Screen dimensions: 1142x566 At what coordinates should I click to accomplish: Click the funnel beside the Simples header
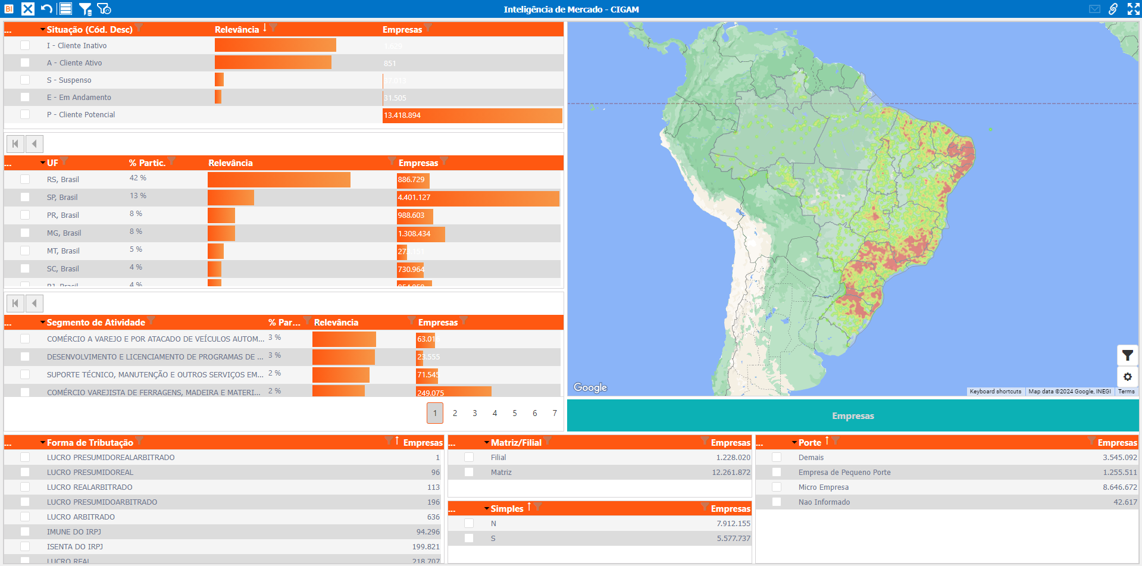(537, 507)
